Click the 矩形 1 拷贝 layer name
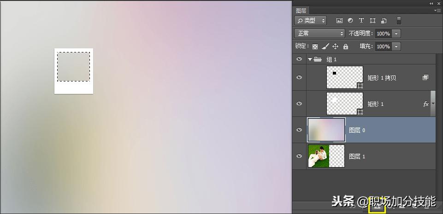Screen dimensions: 443x214 382,78
